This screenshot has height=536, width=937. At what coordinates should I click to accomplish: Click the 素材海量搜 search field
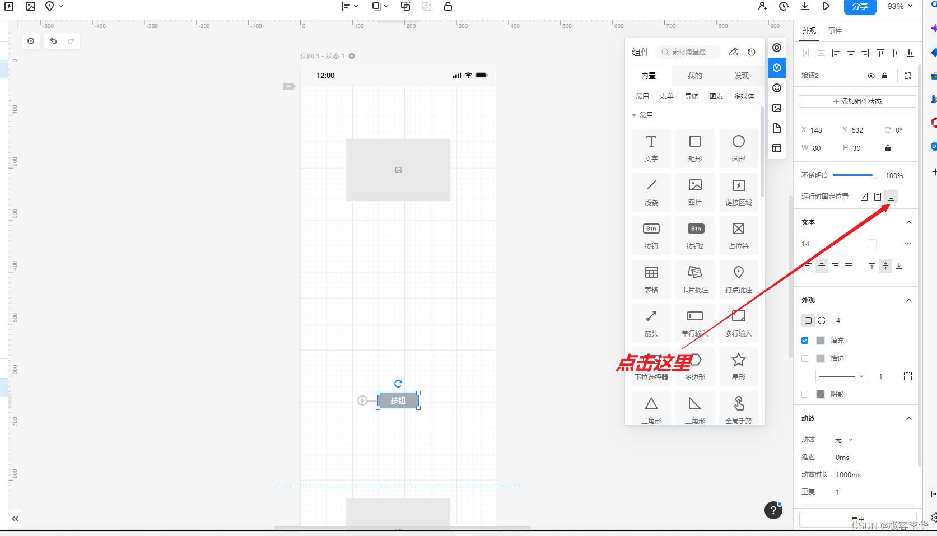pos(688,52)
